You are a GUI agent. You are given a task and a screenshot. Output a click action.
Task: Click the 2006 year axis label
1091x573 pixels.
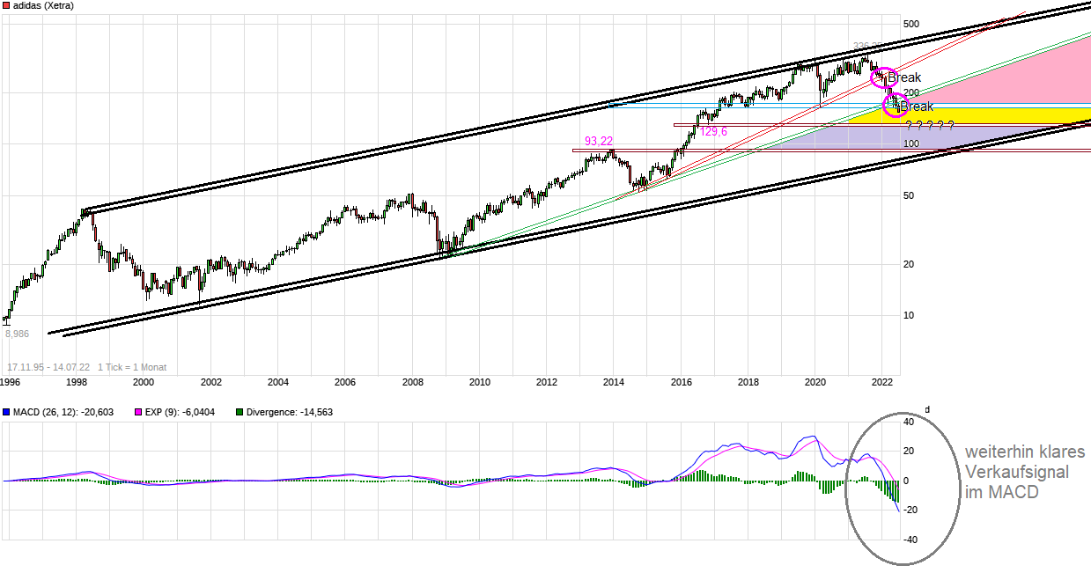345,383
